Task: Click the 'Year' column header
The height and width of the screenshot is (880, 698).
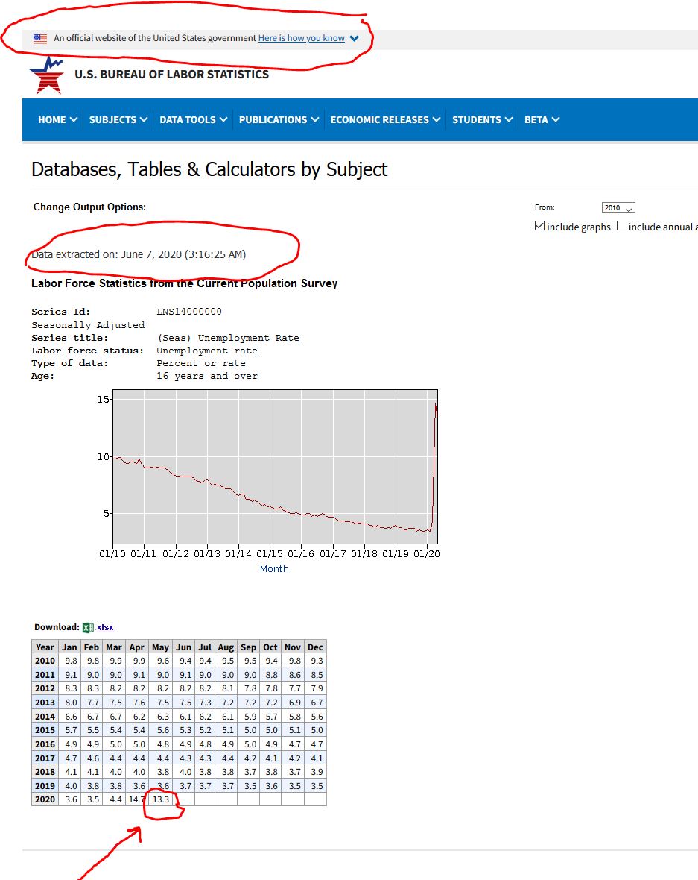Action: point(45,647)
